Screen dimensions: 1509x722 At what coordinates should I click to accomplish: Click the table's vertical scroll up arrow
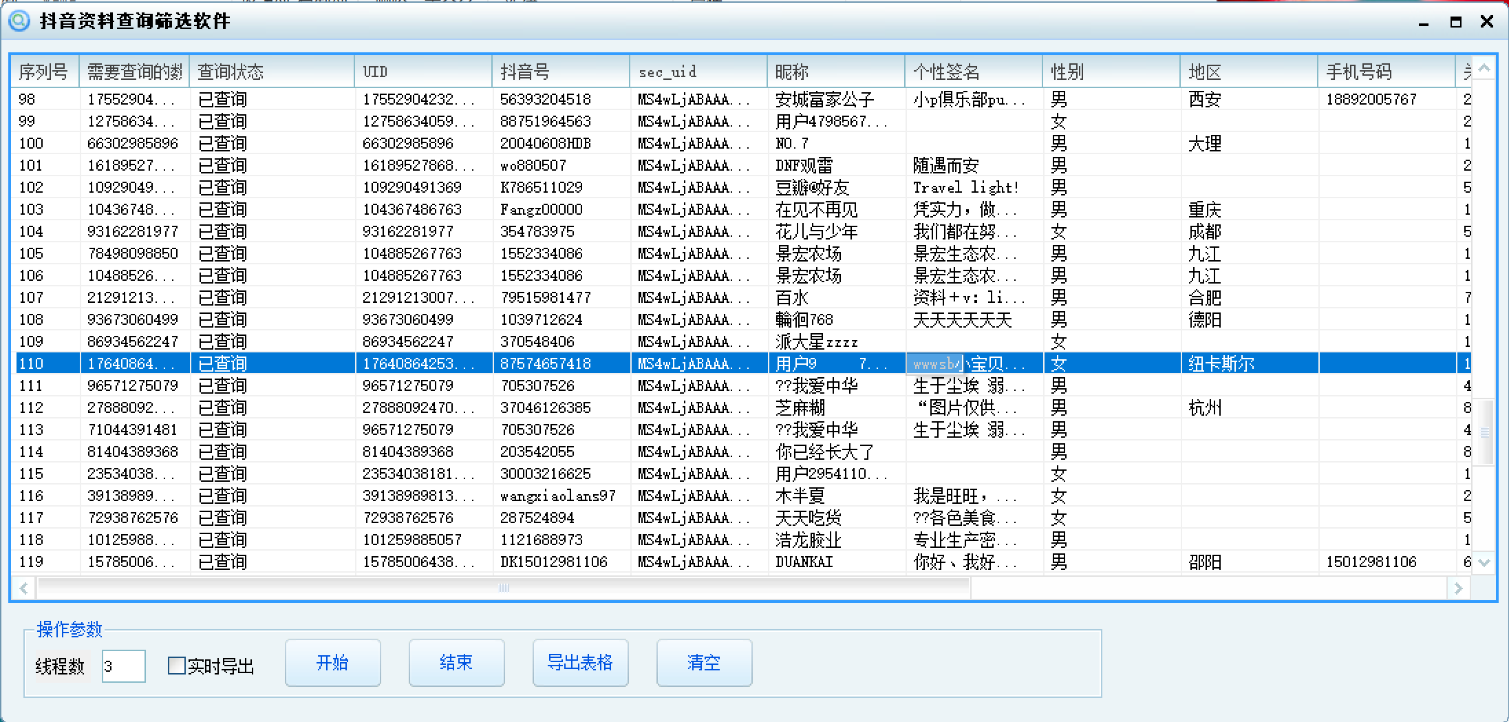click(1484, 68)
